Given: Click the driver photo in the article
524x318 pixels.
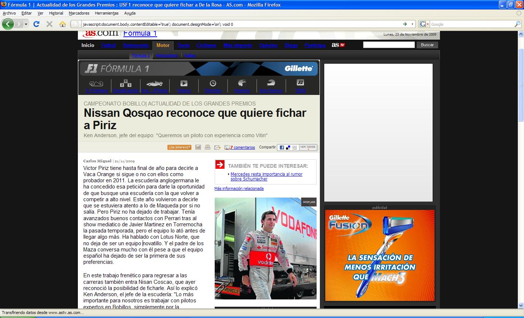Looking at the screenshot, I should point(265,249).
